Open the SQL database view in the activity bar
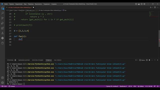160x90 pixels. pos(2,43)
